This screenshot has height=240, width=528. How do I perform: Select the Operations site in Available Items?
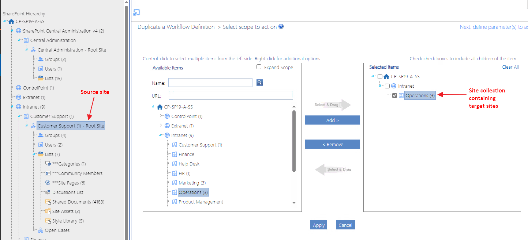coord(193,192)
